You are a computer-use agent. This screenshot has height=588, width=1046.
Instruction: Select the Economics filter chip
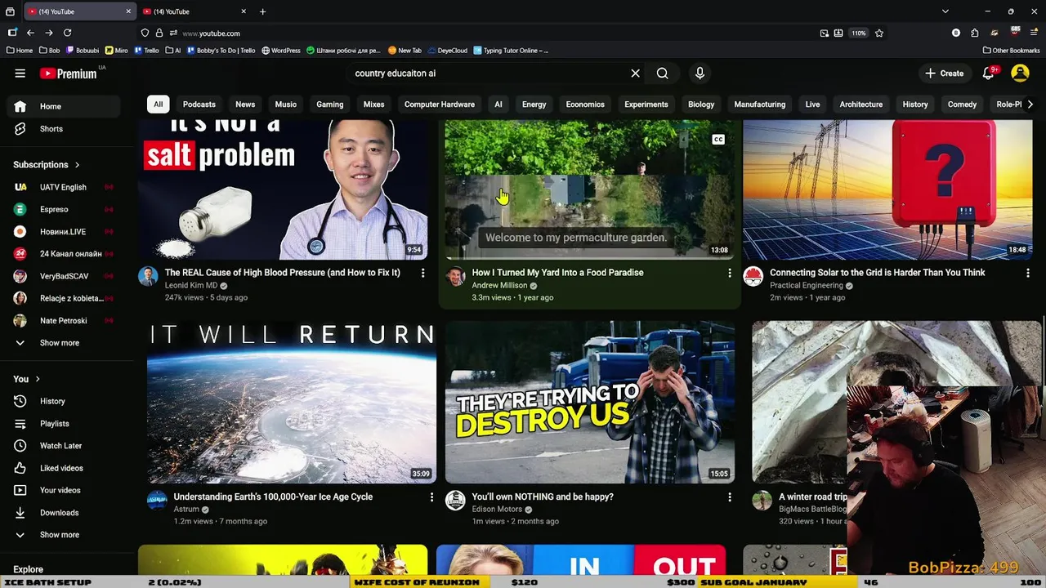tap(585, 105)
